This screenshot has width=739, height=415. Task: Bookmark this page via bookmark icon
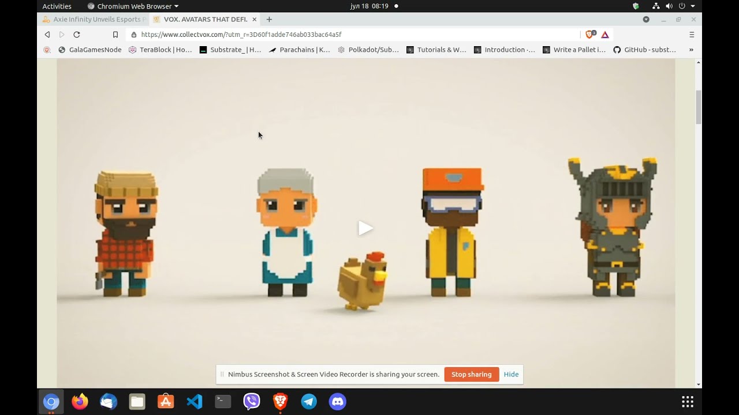[115, 35]
